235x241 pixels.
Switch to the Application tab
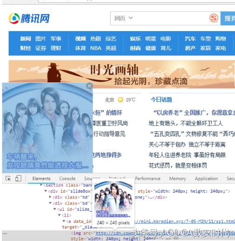206,179
